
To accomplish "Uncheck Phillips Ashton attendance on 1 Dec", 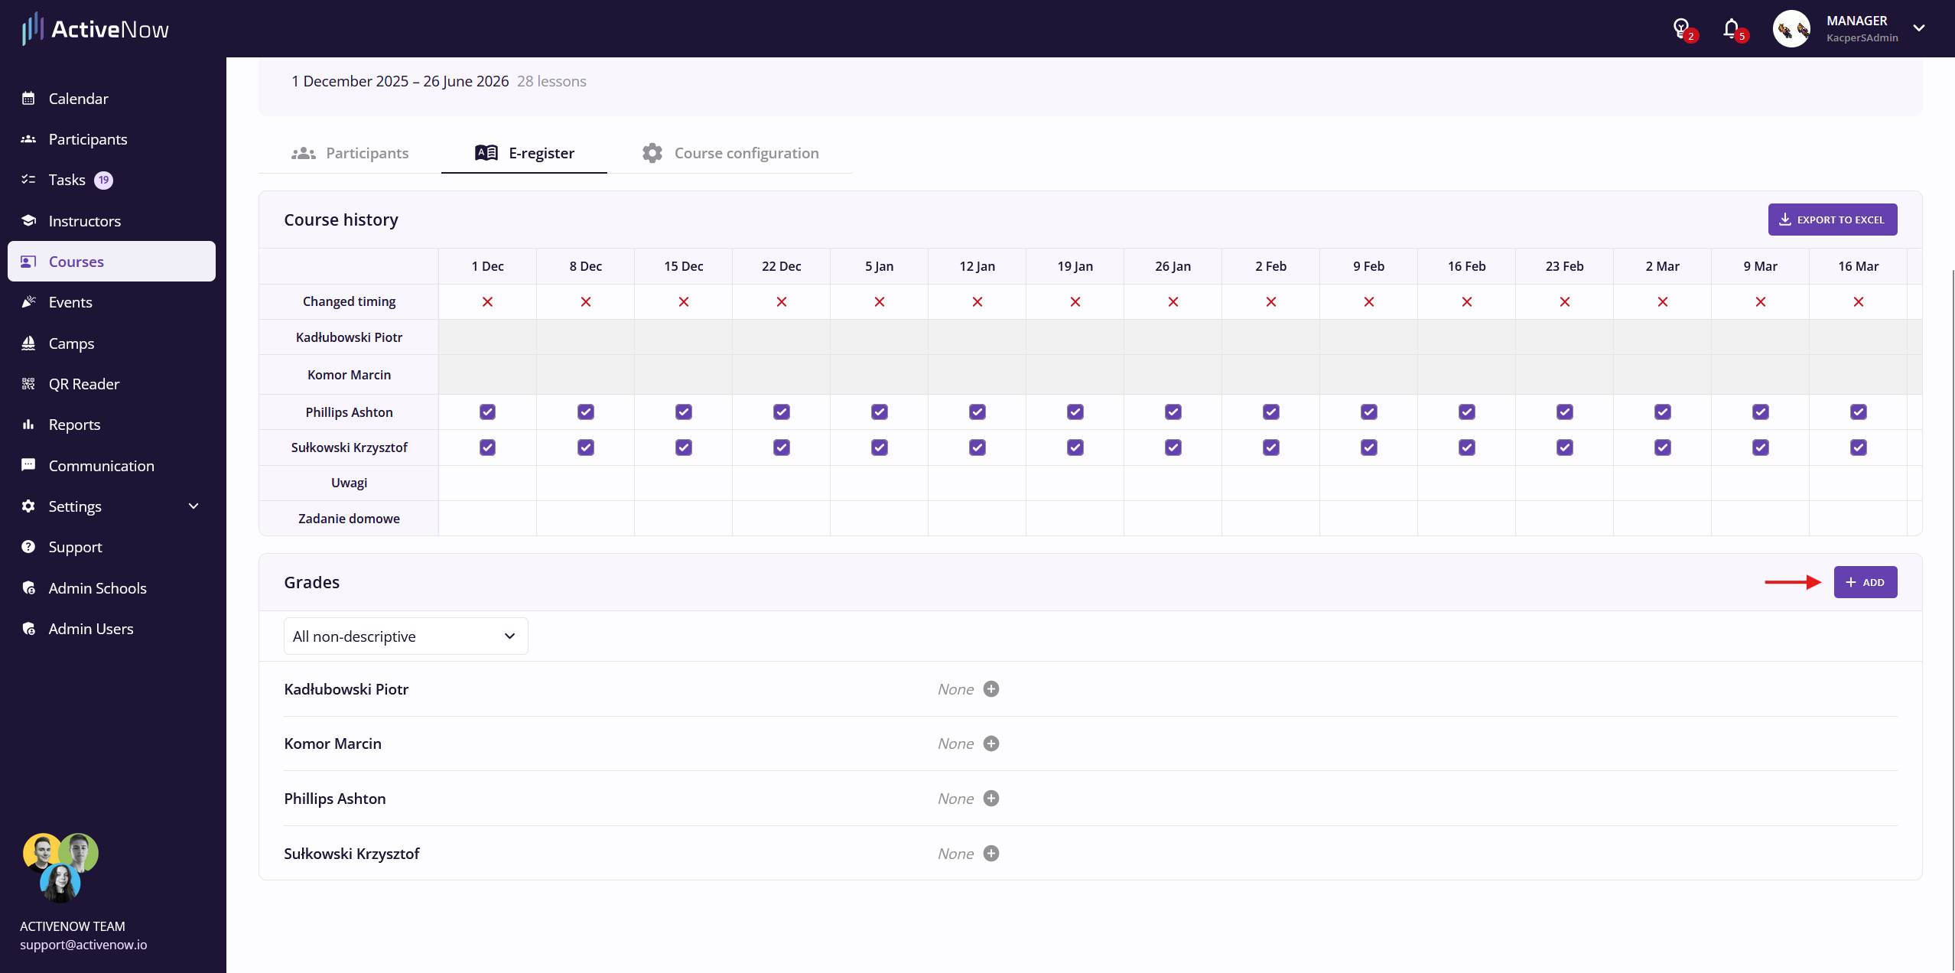I will (487, 412).
